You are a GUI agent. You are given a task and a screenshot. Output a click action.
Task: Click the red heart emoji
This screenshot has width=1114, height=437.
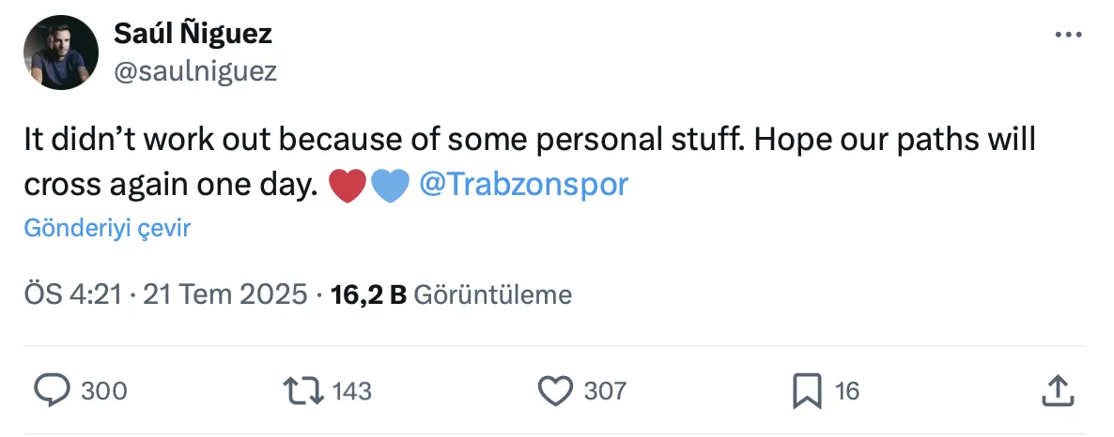click(x=348, y=186)
